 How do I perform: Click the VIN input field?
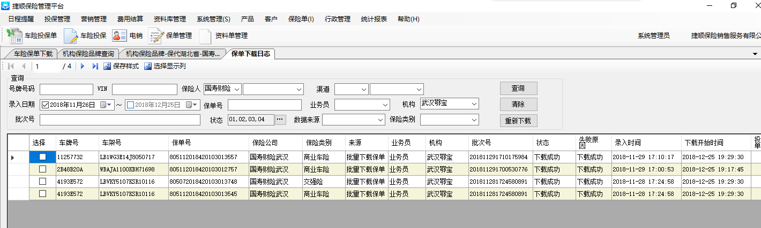(x=144, y=89)
